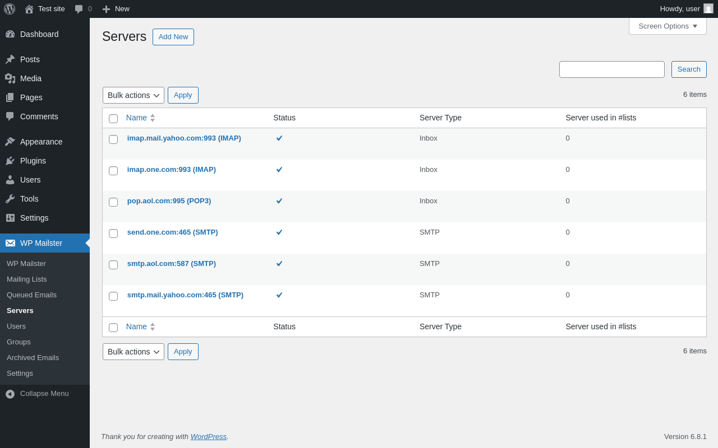Expand the Screen Options panel
Viewport: 718px width, 448px height.
tap(668, 26)
